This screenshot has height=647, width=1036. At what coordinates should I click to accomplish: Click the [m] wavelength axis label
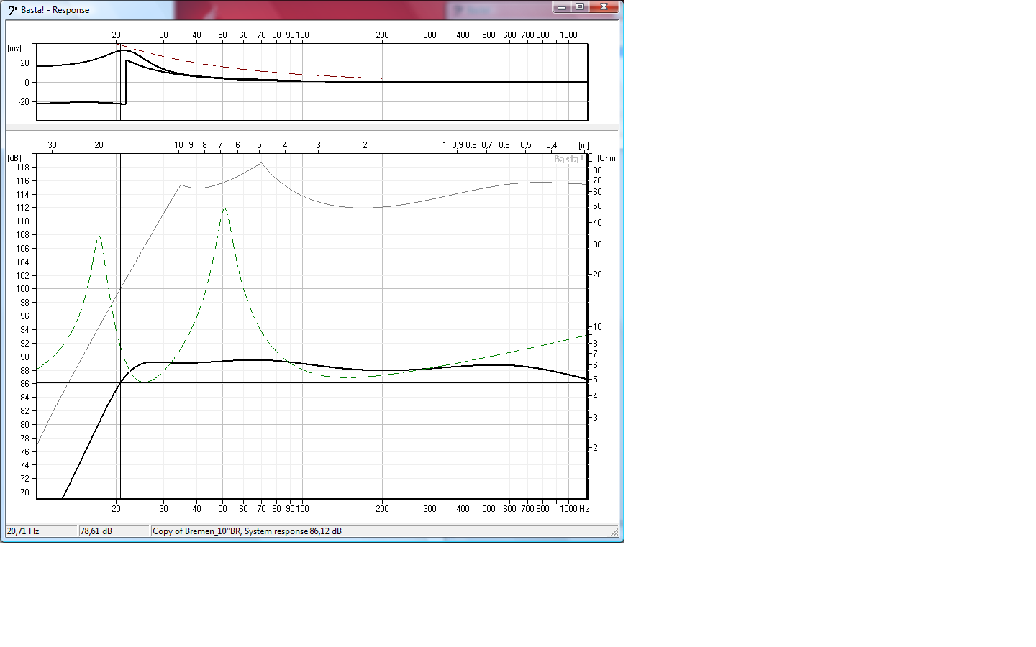(x=583, y=145)
